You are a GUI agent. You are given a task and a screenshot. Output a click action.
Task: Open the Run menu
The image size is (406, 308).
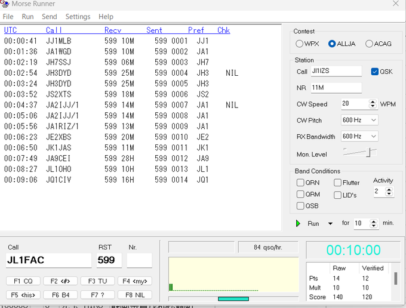coord(27,17)
